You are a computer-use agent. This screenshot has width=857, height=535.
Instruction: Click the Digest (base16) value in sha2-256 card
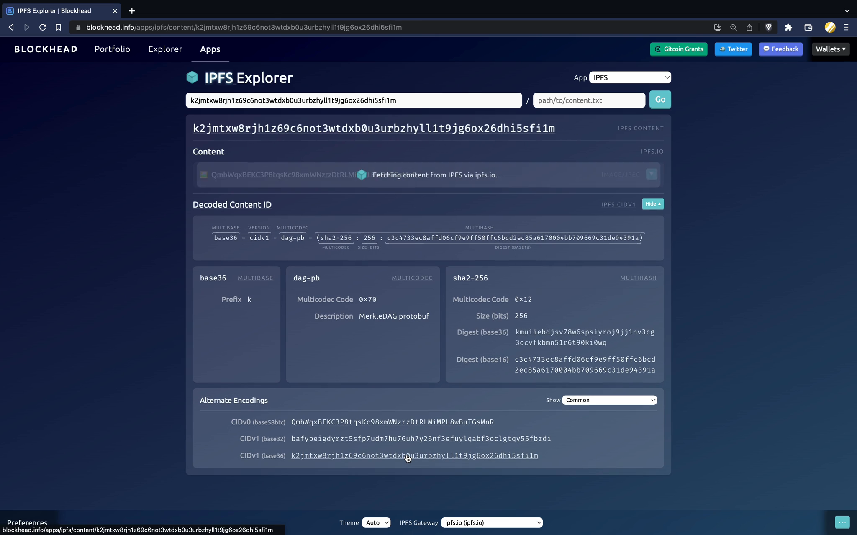[585, 365]
